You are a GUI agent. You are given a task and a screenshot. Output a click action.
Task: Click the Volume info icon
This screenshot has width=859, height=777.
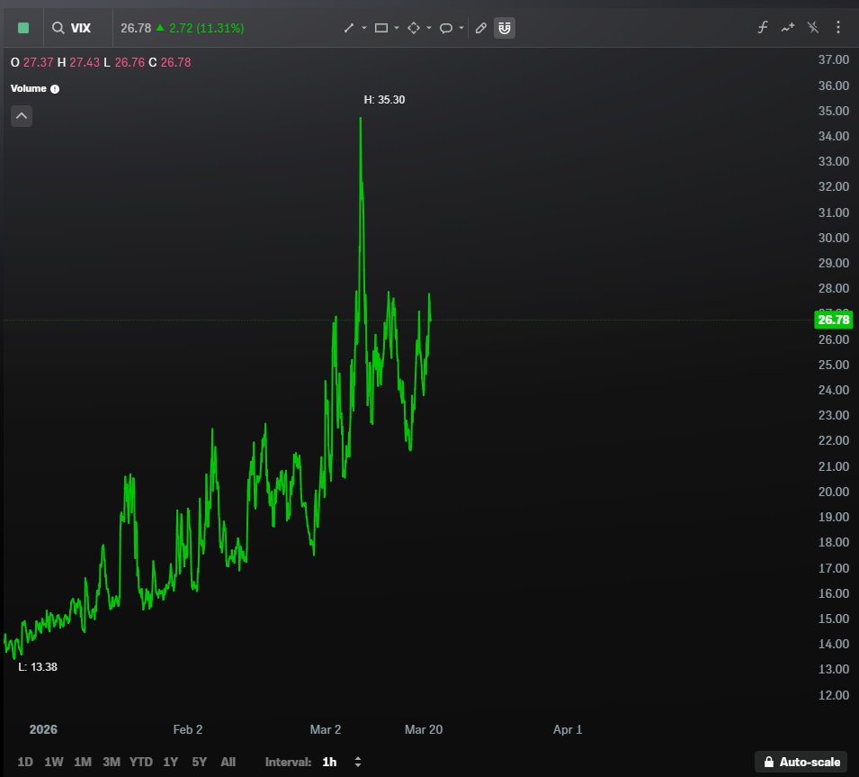click(x=55, y=89)
